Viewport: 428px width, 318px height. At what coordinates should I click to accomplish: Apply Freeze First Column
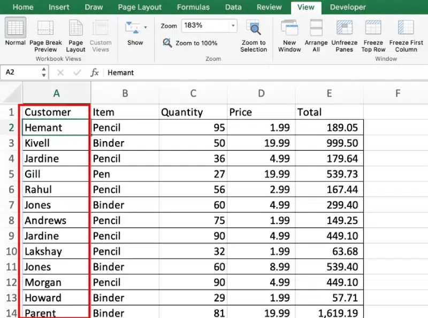pyautogui.click(x=406, y=35)
